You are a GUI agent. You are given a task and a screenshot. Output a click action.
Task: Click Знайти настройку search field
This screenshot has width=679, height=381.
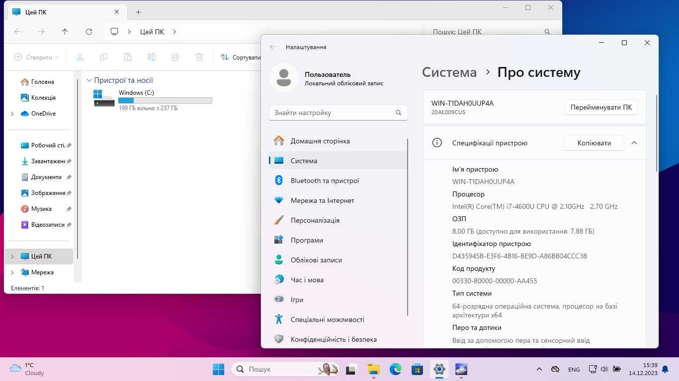[x=339, y=113]
